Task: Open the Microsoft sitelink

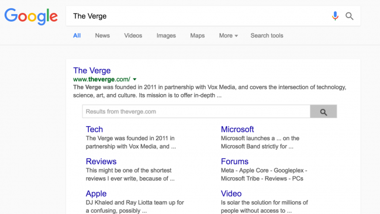Action: pos(237,129)
